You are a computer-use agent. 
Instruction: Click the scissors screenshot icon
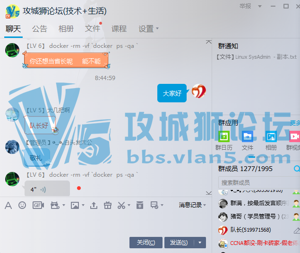click(x=121, y=205)
